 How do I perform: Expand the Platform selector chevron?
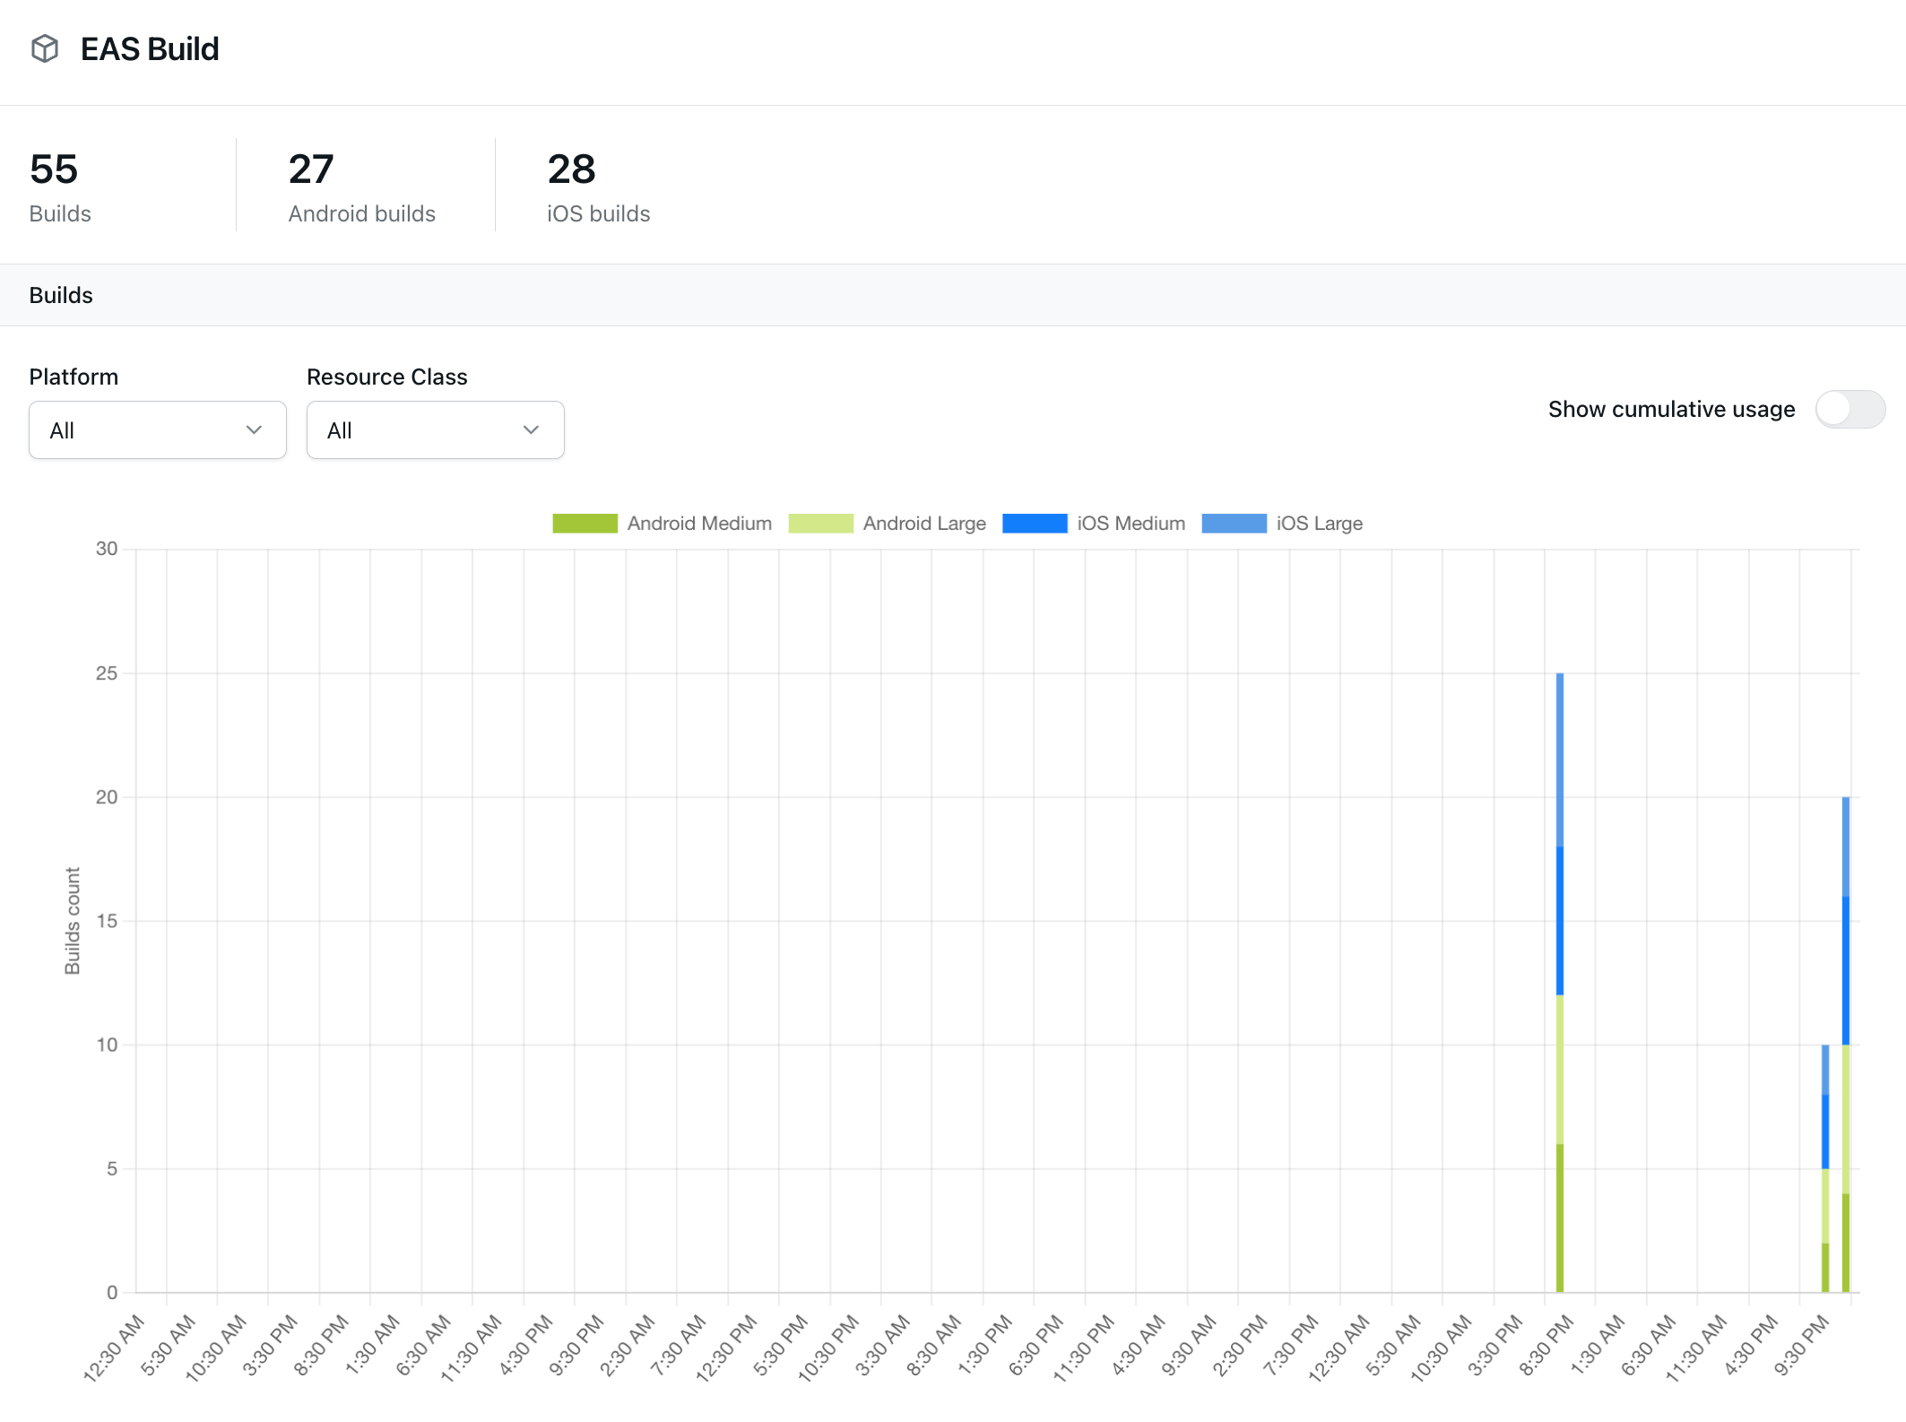click(254, 429)
